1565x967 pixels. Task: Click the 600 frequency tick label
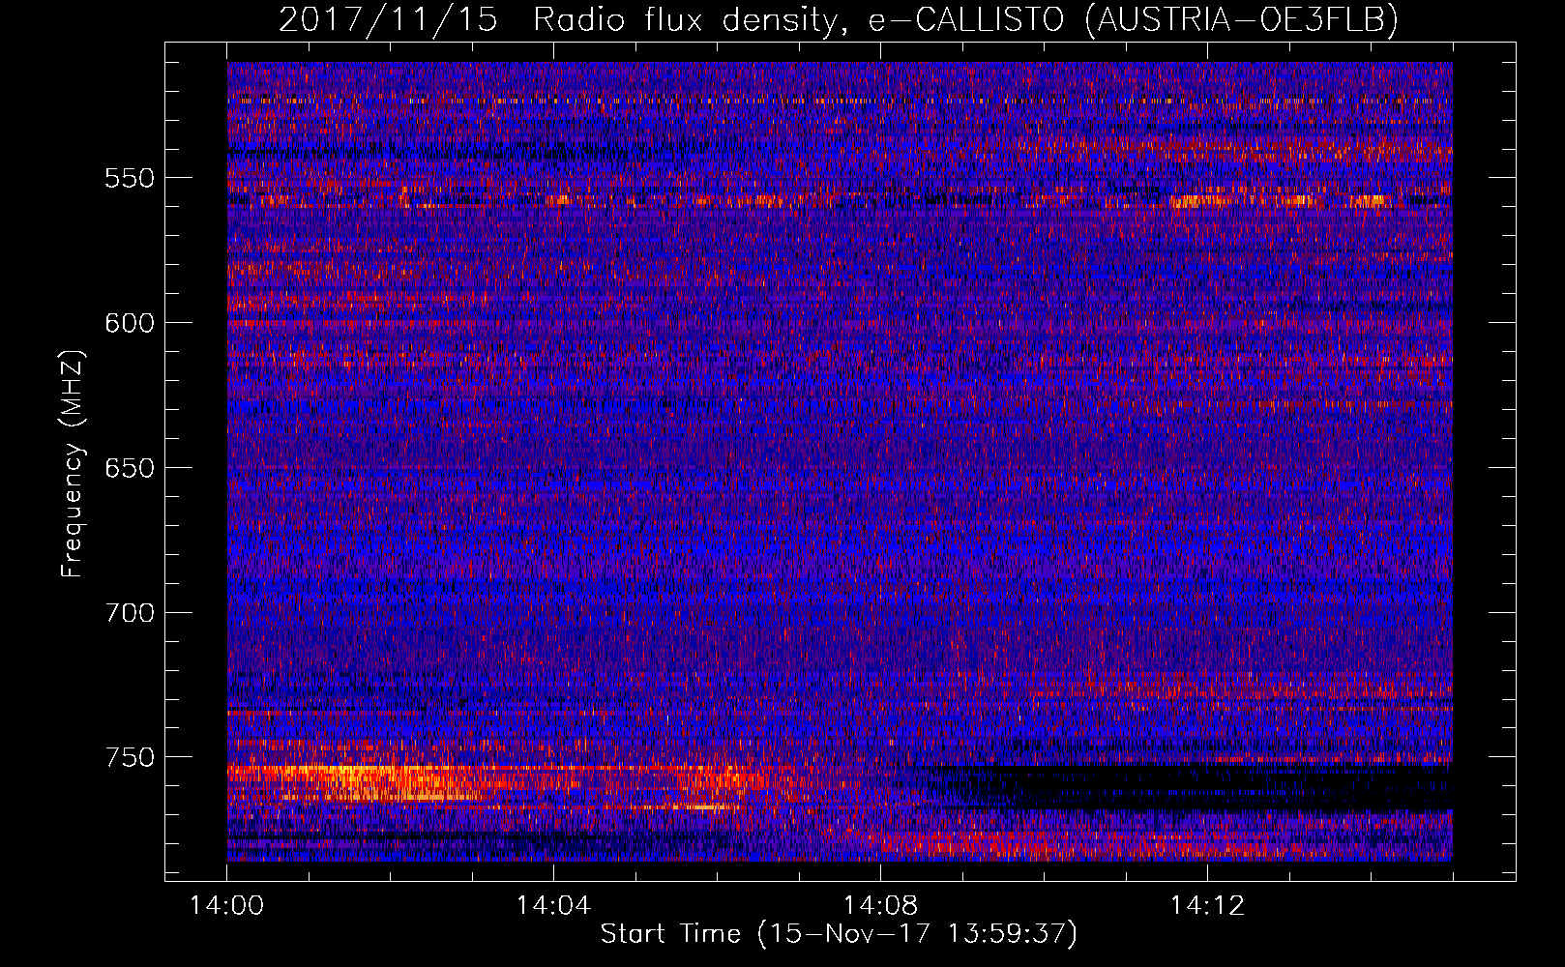[130, 323]
